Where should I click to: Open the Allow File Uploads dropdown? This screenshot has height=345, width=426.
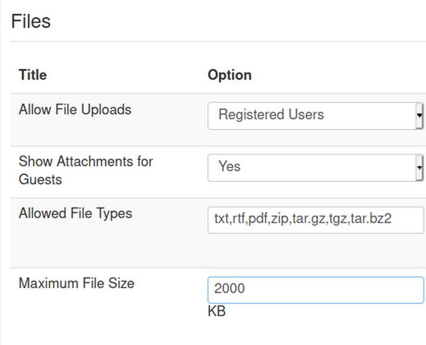(x=315, y=115)
